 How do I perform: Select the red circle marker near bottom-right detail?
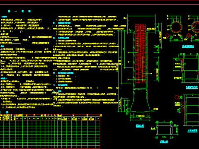[x=177, y=97]
